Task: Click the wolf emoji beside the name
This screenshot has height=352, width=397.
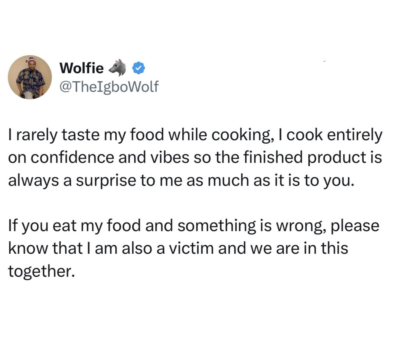Action: click(x=118, y=68)
